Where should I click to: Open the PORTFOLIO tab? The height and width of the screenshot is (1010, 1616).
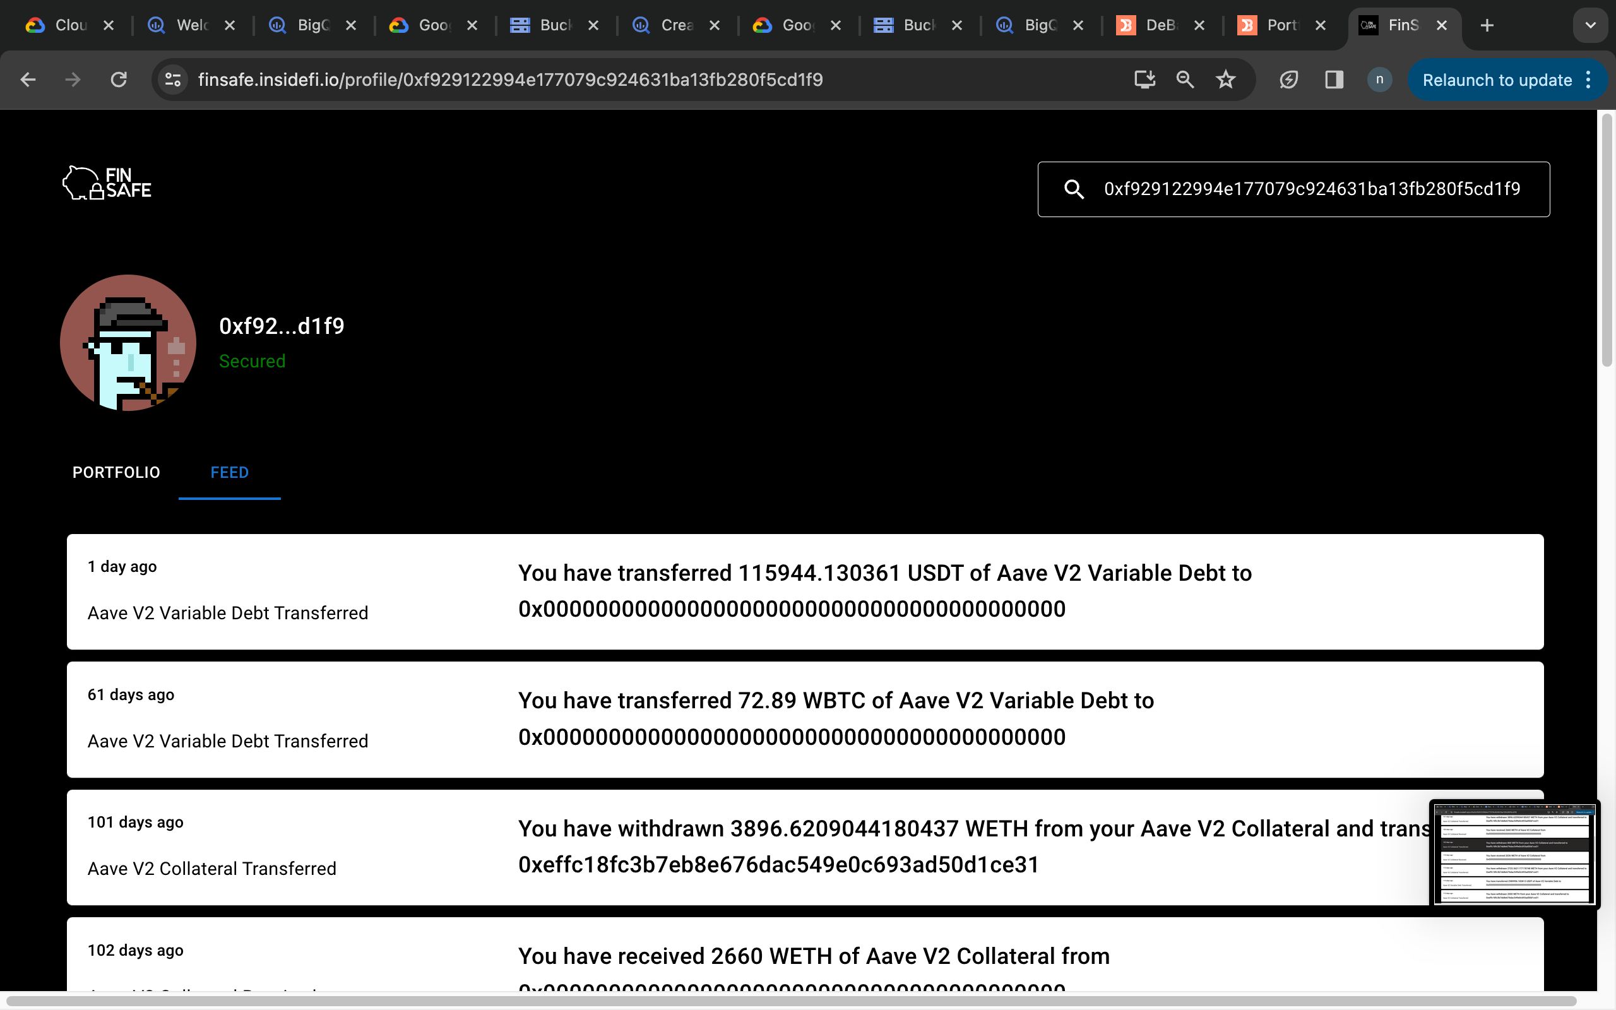pyautogui.click(x=116, y=472)
